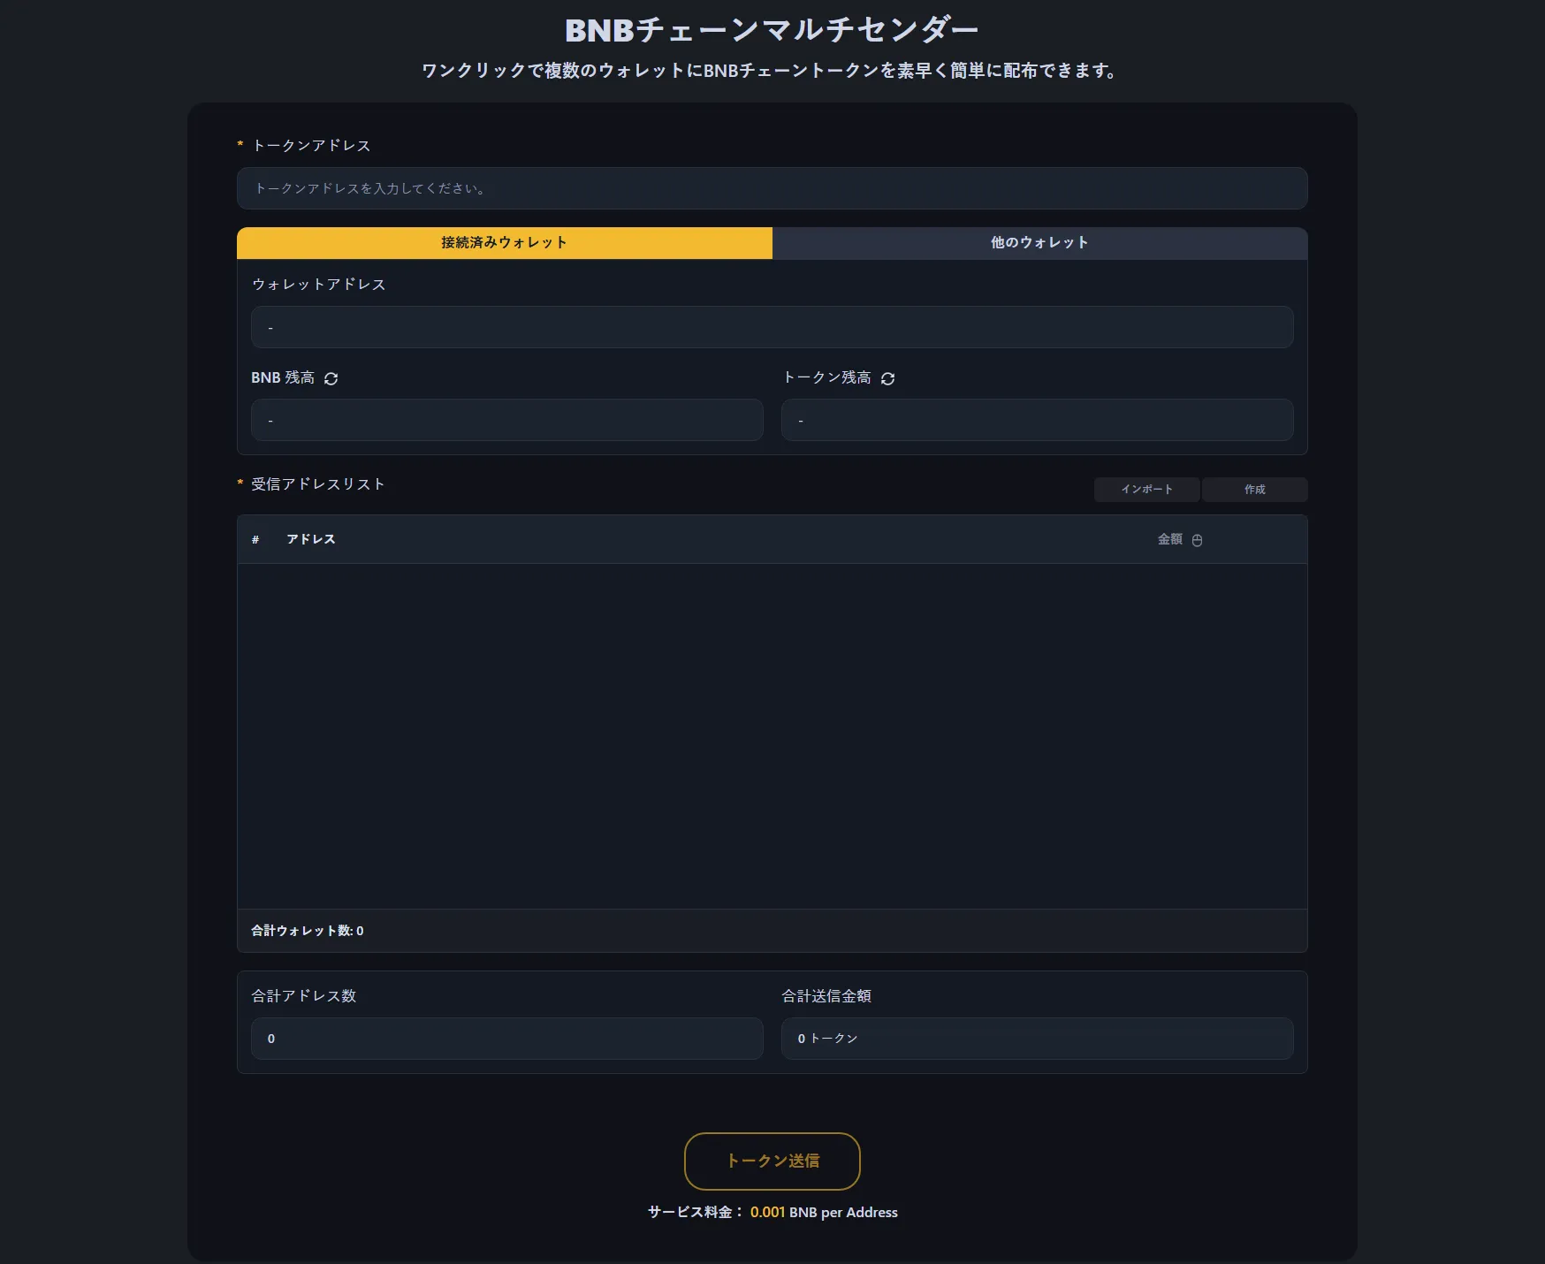
Task: Click inside the empty recipient address list
Action: coord(772,735)
